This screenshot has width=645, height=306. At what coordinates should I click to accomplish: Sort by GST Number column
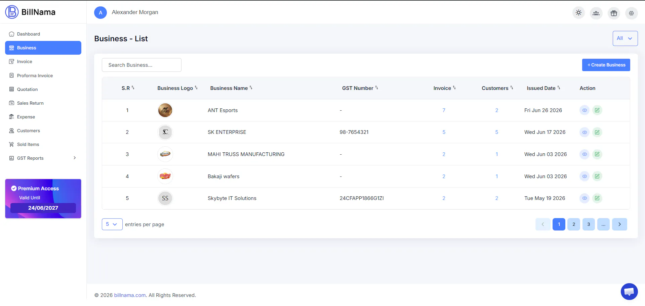(360, 88)
